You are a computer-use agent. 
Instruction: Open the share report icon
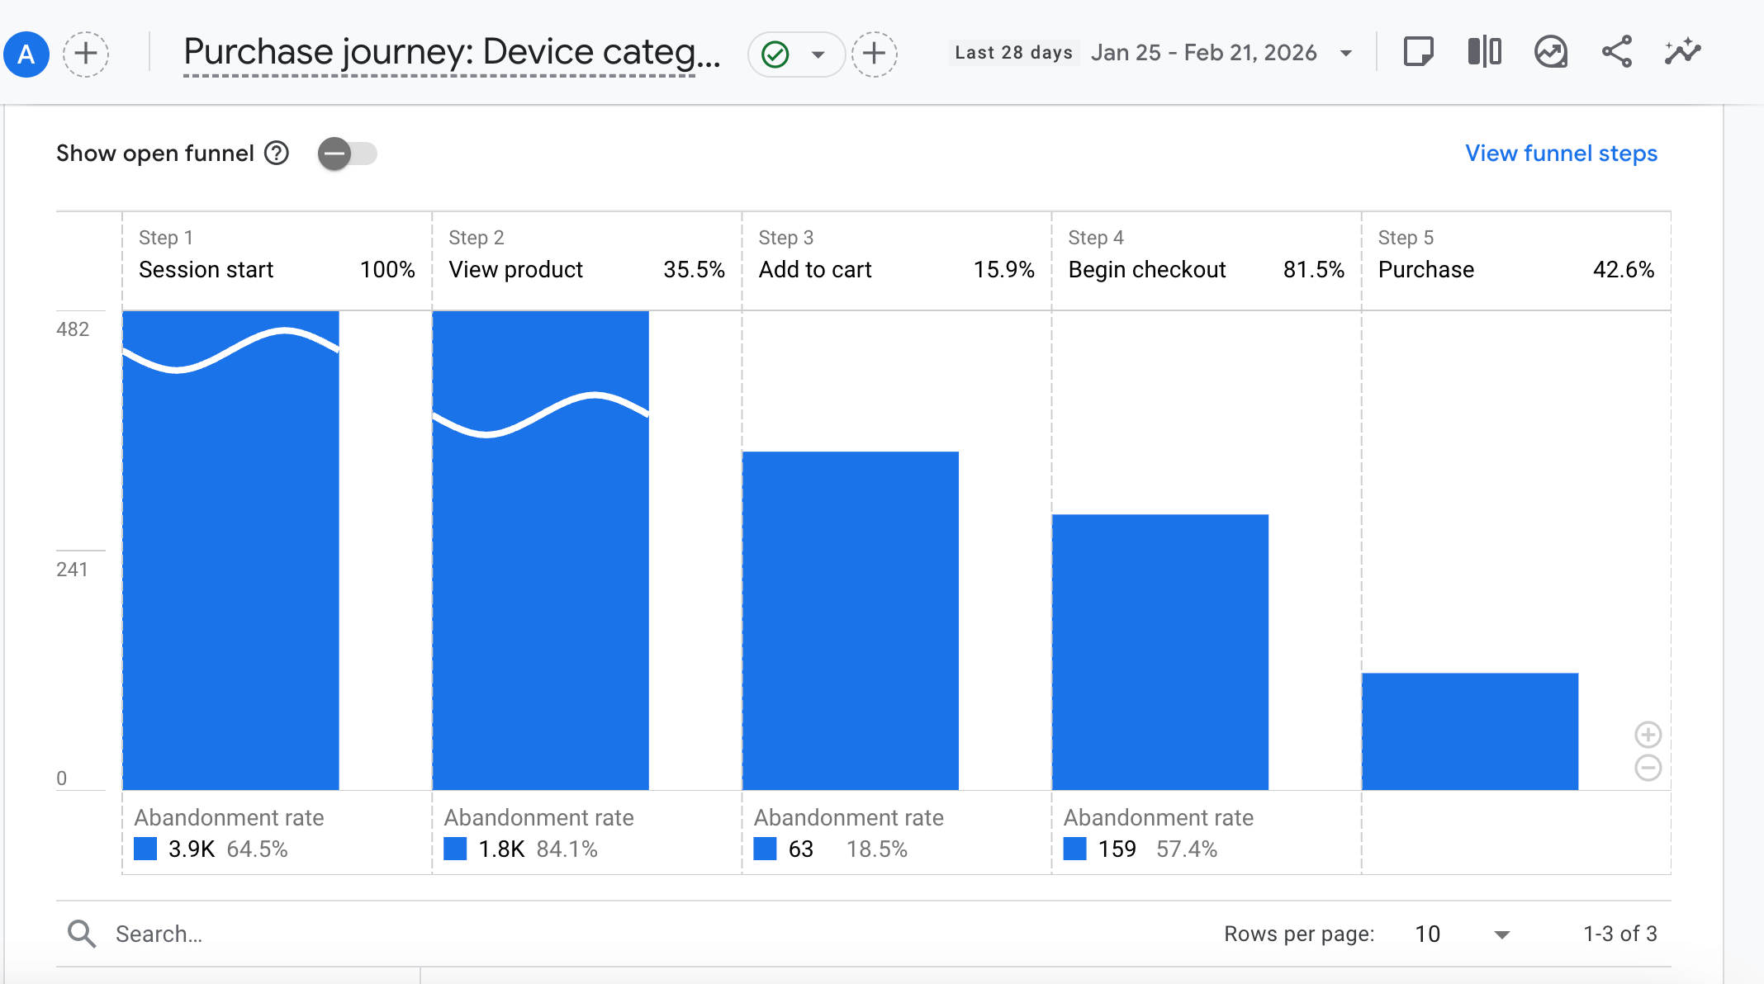(1616, 52)
